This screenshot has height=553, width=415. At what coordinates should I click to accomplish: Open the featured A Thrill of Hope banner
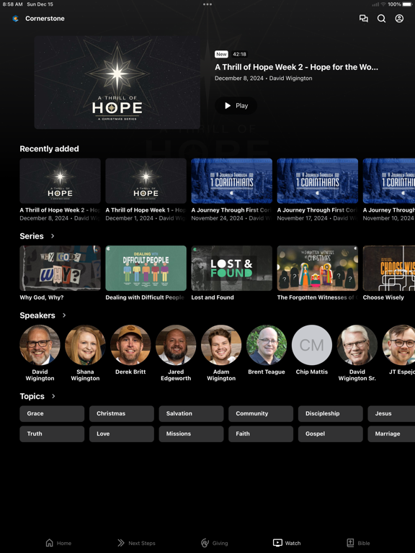(x=117, y=82)
